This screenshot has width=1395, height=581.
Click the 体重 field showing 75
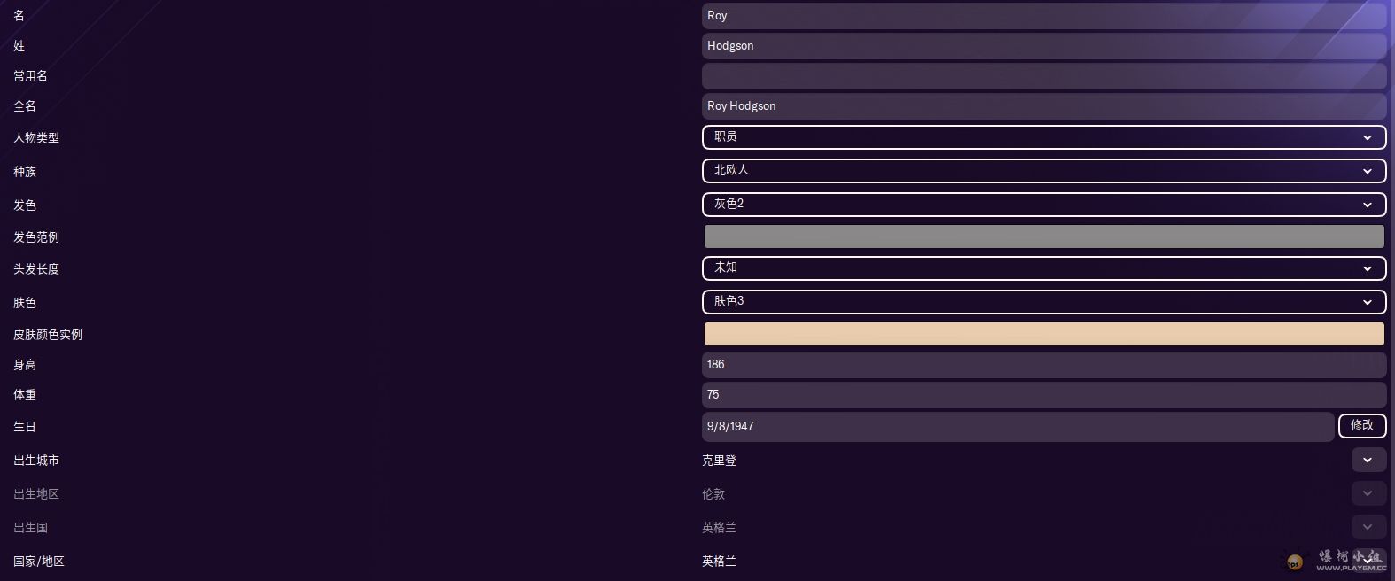(1044, 395)
